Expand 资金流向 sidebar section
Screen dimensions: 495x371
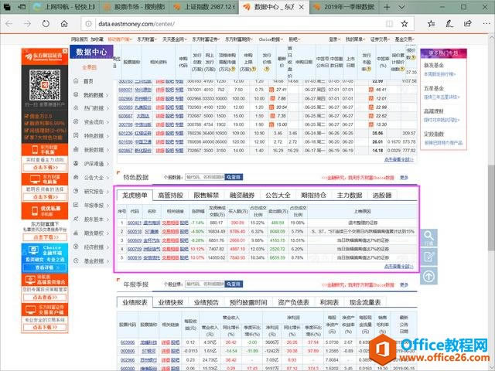coord(93,122)
